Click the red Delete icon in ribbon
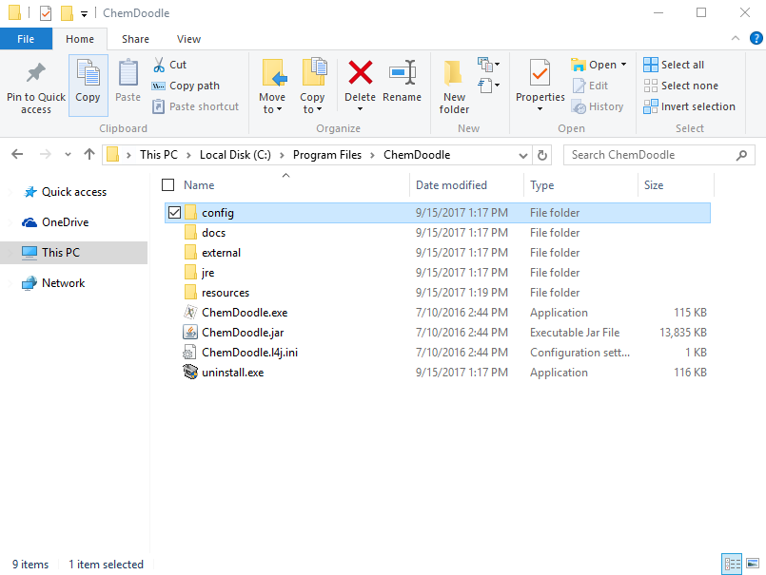Image resolution: width=766 pixels, height=575 pixels. click(x=360, y=74)
